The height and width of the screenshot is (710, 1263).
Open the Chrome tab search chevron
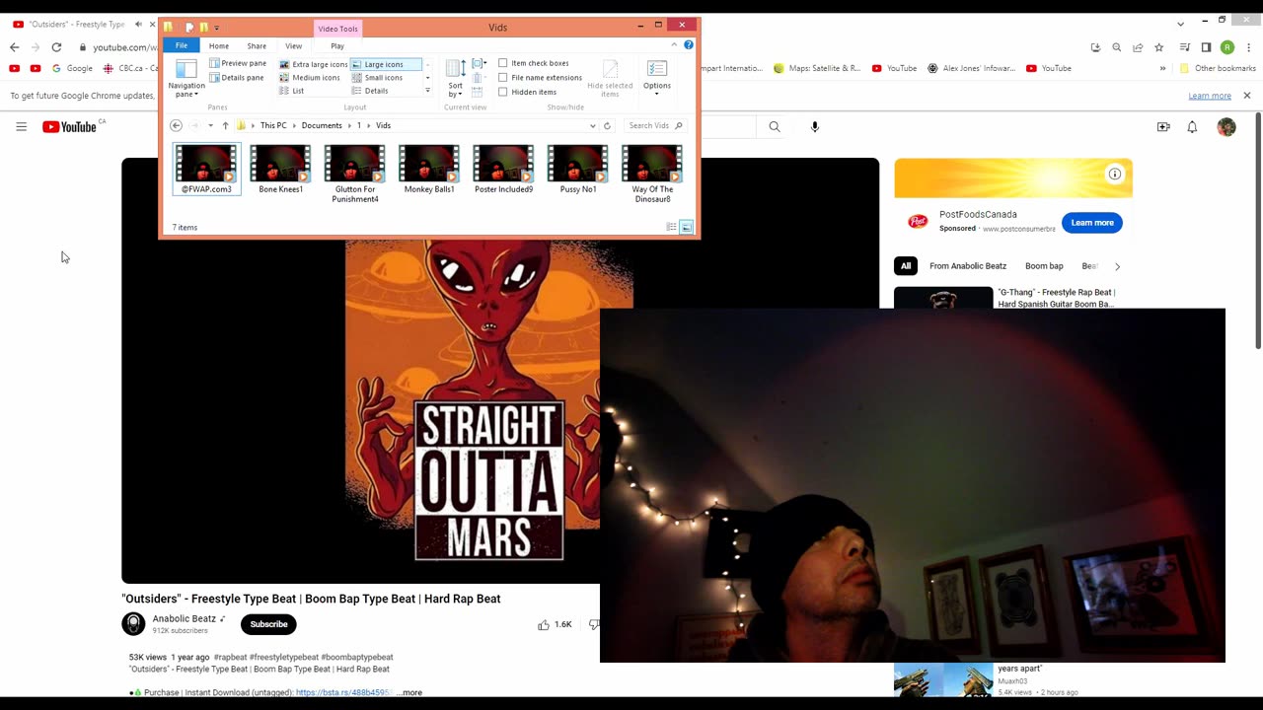(x=1180, y=24)
